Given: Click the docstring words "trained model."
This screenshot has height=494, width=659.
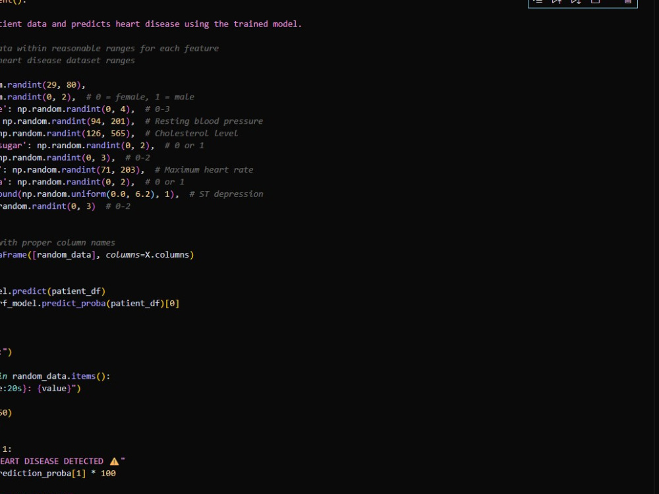Looking at the screenshot, I should (268, 24).
